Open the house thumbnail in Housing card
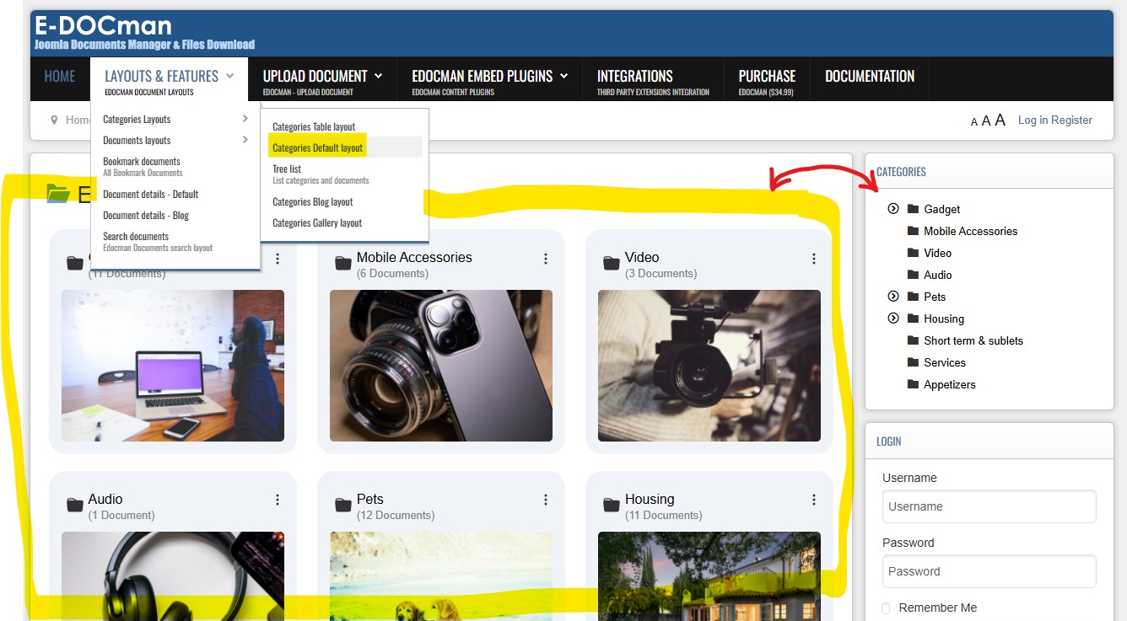The height and width of the screenshot is (621, 1127). [709, 576]
